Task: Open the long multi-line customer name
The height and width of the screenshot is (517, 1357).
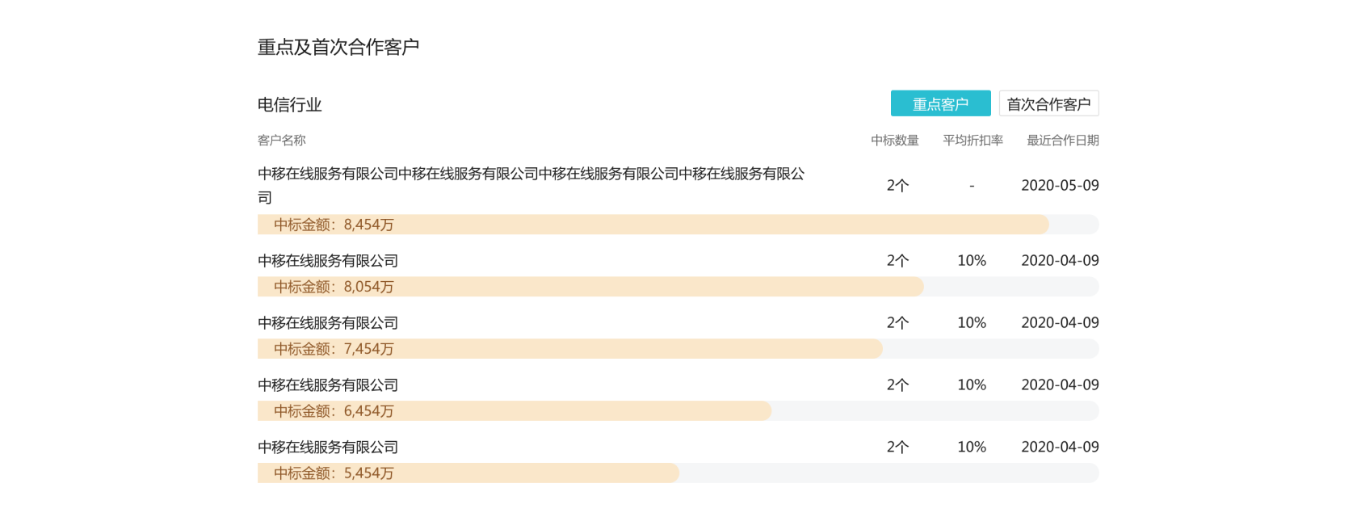Action: point(531,185)
